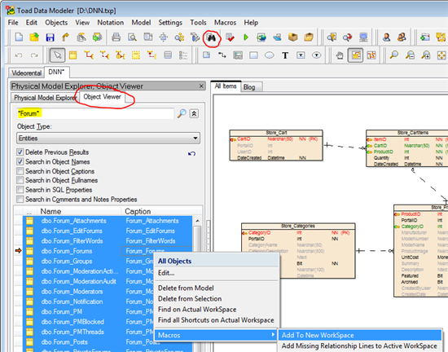Switch to the Blog workspace tab
This screenshot has height=352, width=448.
click(249, 87)
